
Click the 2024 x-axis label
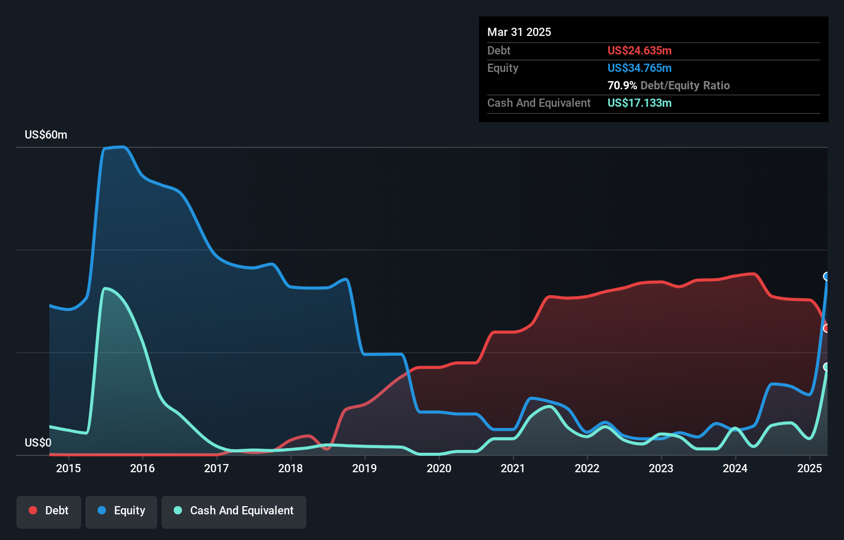coord(735,468)
